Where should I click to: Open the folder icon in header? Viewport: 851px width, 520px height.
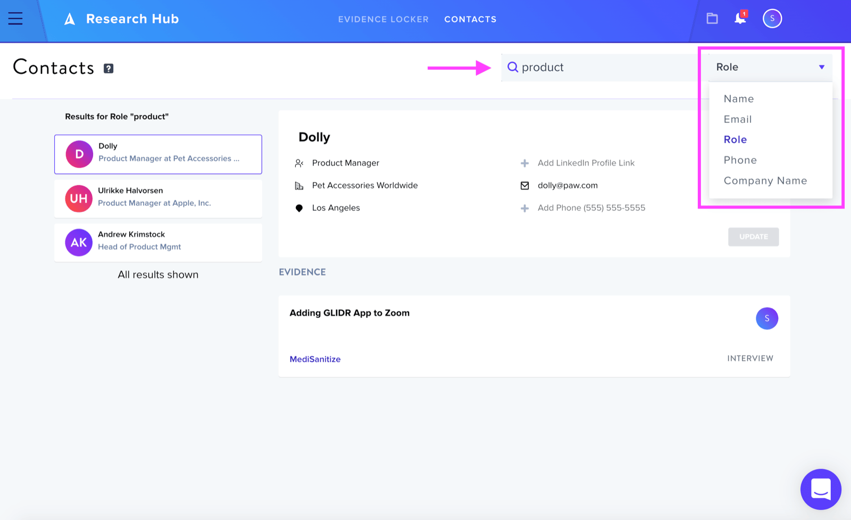712,19
